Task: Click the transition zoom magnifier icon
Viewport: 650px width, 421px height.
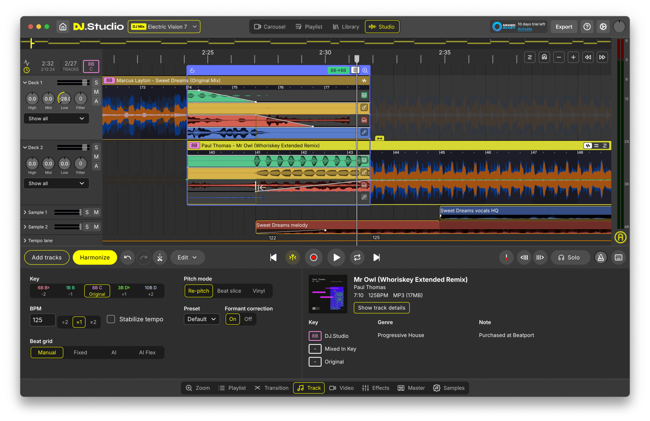Action: (365, 70)
